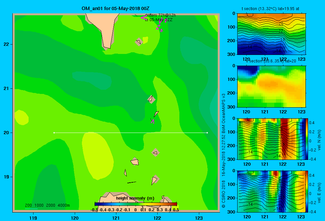Click the height anomaly color scale bar

[136, 204]
